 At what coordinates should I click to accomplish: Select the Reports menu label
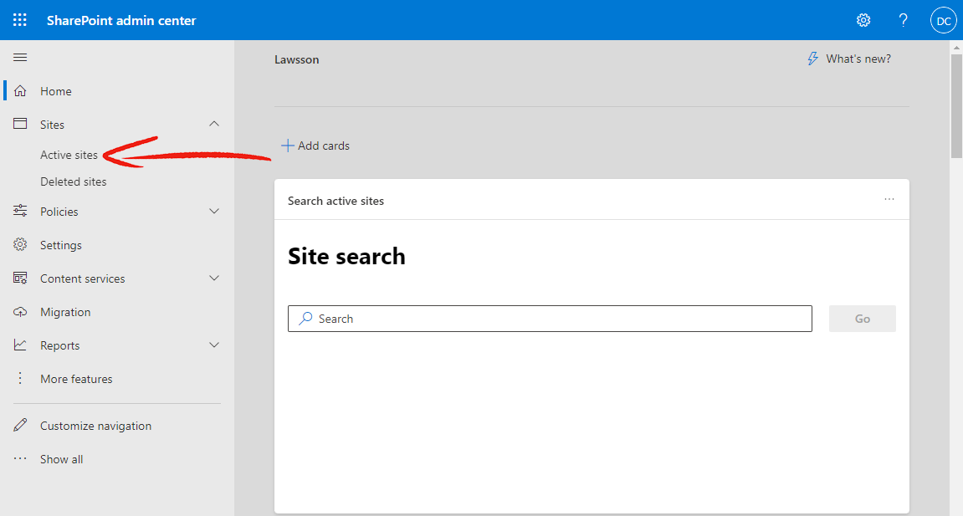pyautogui.click(x=59, y=346)
